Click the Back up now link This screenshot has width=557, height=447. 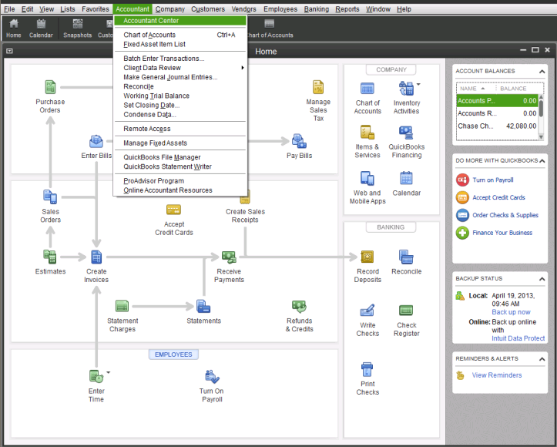pos(511,312)
